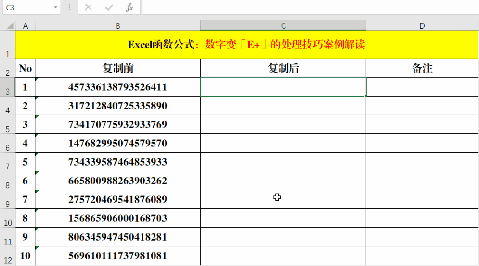
Task: Select cell containing 317212840725335890
Action: (x=118, y=106)
